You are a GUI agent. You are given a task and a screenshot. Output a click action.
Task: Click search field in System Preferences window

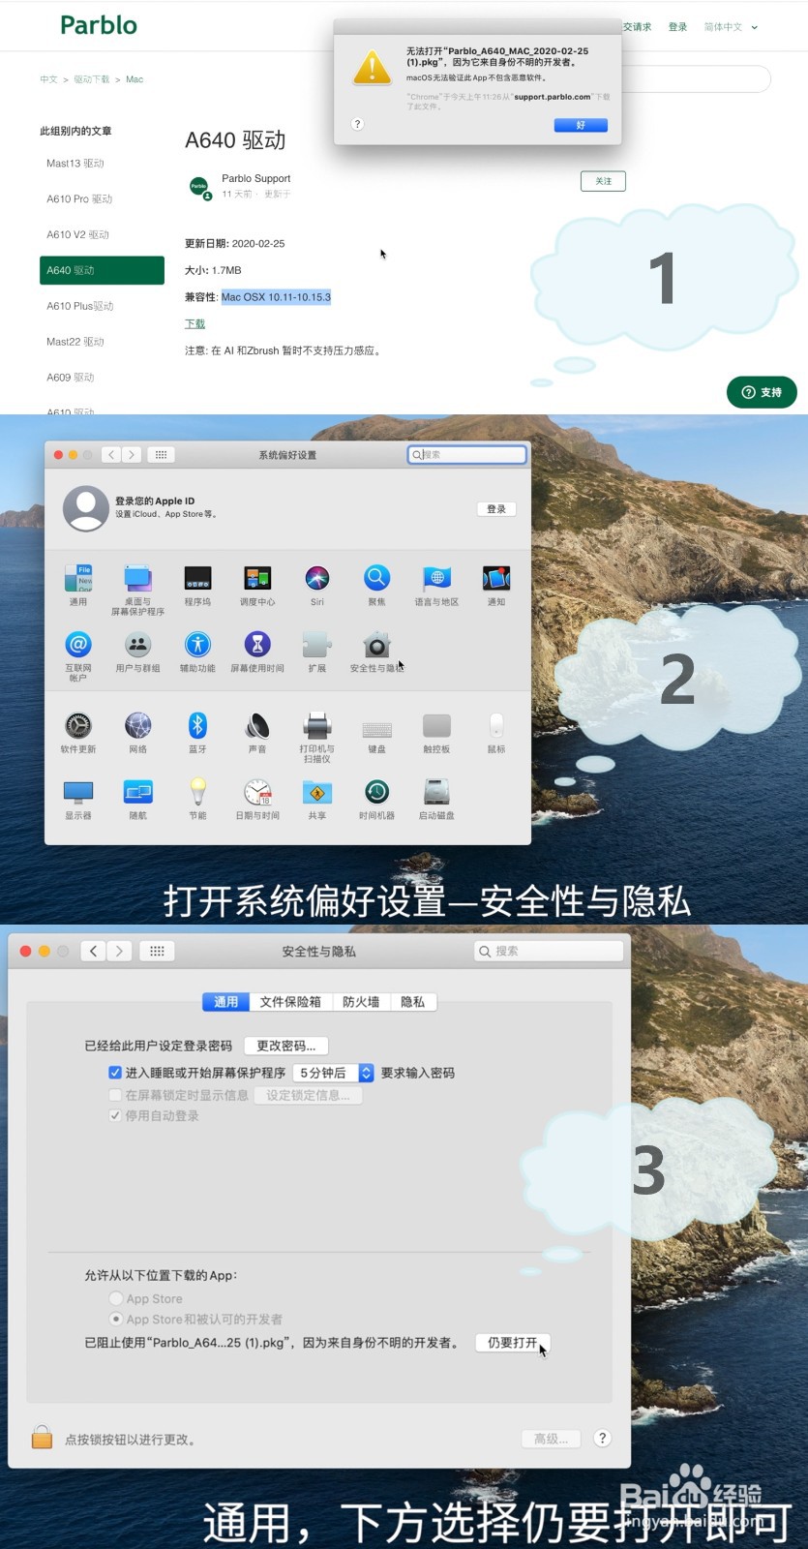tap(467, 454)
